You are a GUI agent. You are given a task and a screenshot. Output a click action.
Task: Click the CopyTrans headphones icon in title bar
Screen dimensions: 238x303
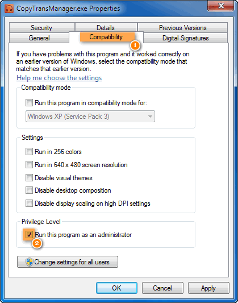point(9,9)
